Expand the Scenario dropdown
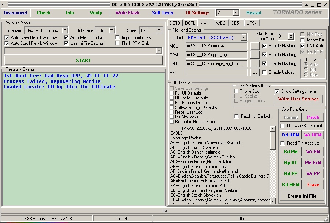Screen dimensions: 330x223 (65, 30)
